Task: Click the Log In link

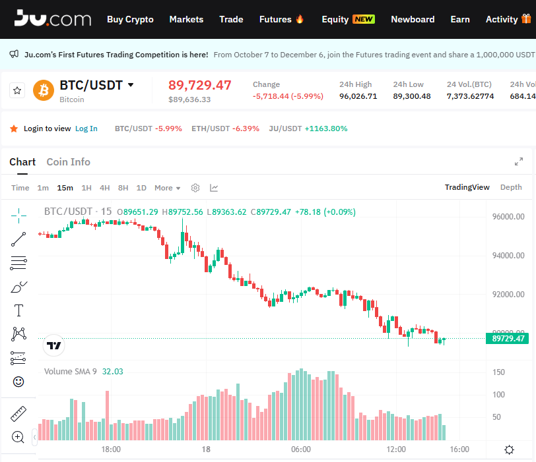Action: [86, 129]
